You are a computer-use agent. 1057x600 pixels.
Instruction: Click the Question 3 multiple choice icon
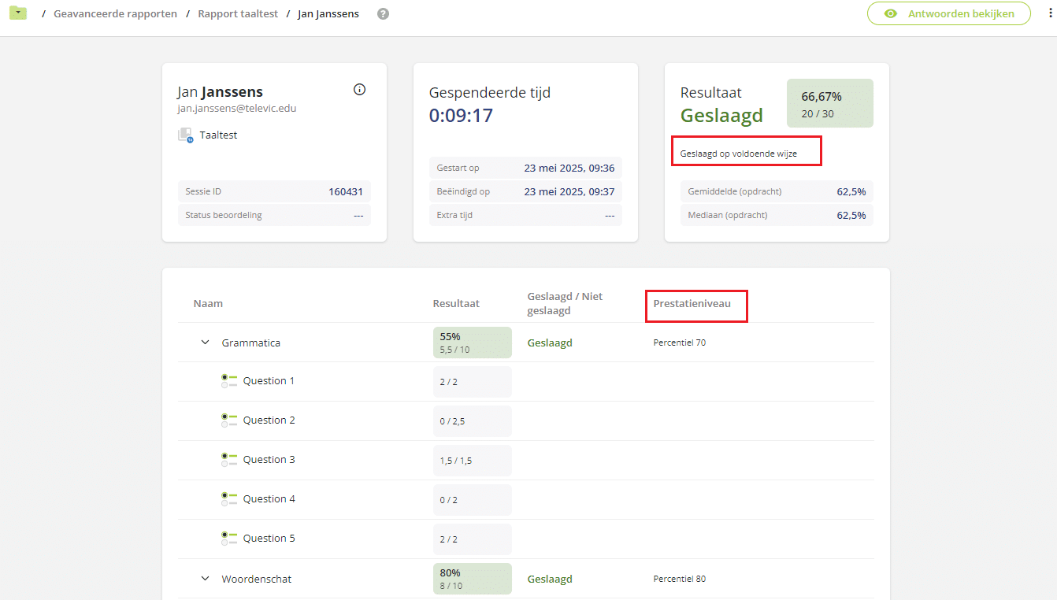tap(229, 460)
